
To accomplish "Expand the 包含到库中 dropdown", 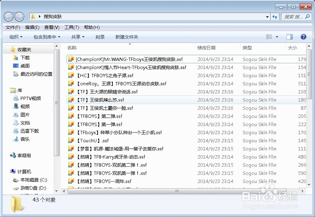I will (47, 37).
